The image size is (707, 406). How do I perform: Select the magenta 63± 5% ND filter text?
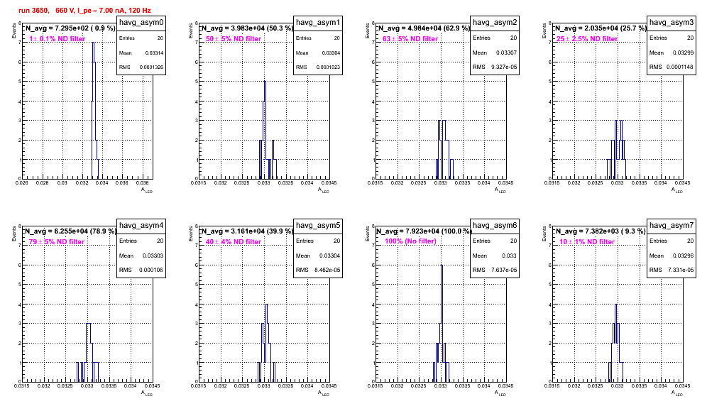[410, 39]
